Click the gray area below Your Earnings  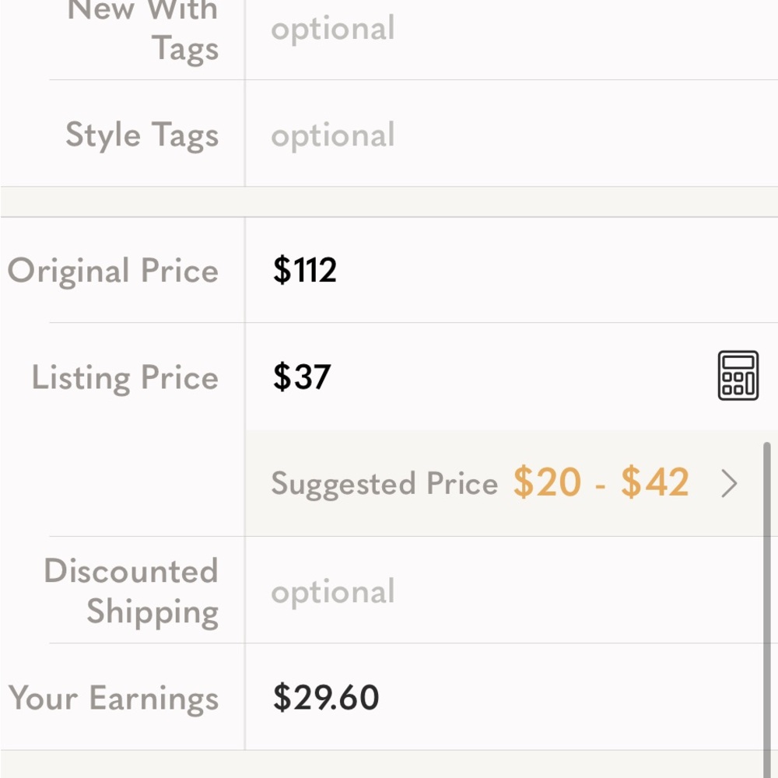[x=389, y=765]
